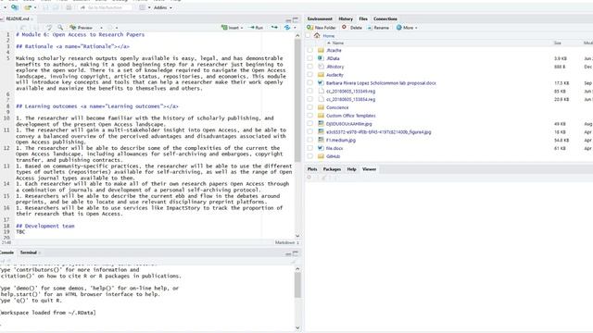Click the image icon of F1.medium.jpg
593x333 pixels.
coord(321,140)
